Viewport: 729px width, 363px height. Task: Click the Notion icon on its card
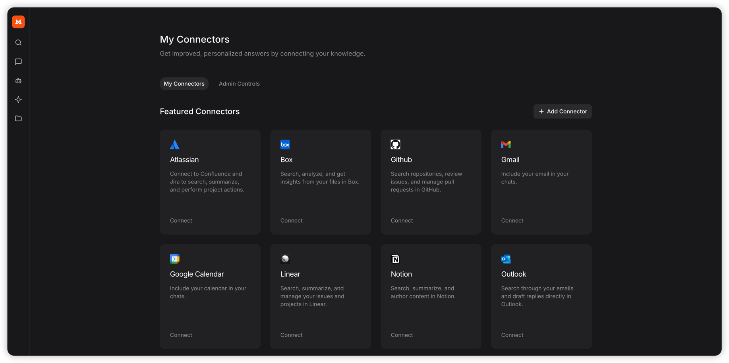[x=395, y=259]
